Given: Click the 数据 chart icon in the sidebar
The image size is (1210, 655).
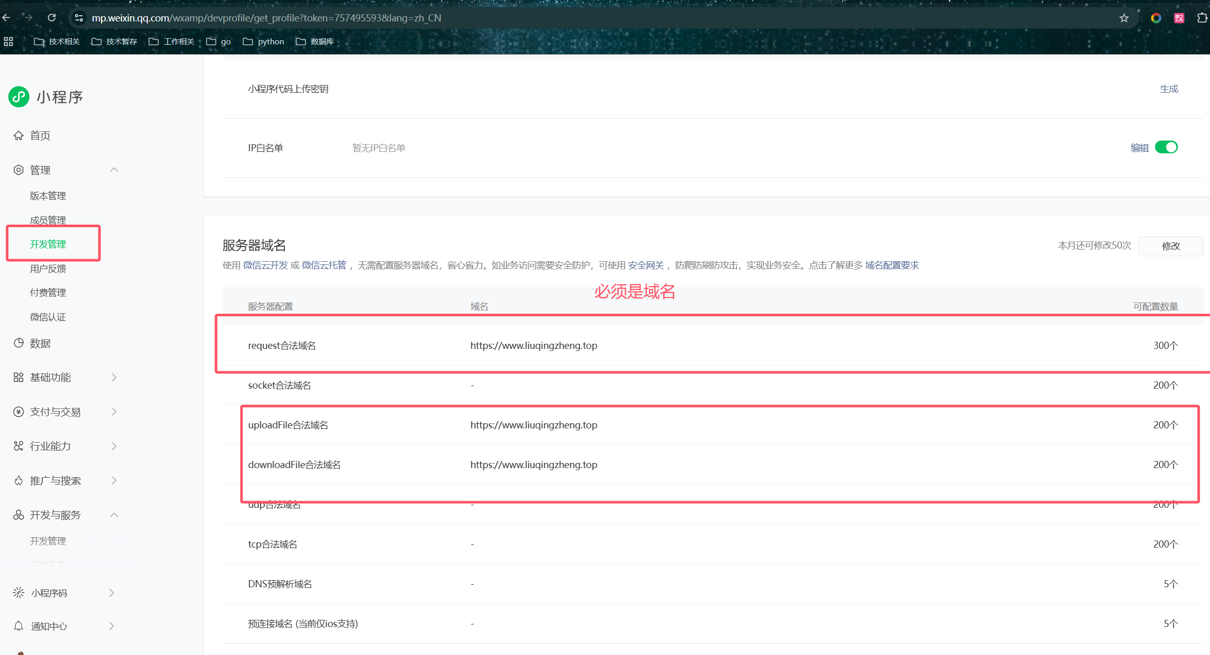Looking at the screenshot, I should click(19, 343).
